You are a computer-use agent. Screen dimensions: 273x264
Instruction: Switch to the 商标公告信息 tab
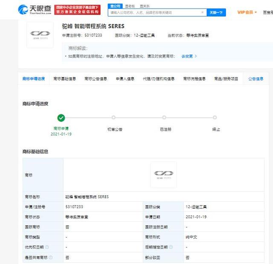[x=96, y=78]
